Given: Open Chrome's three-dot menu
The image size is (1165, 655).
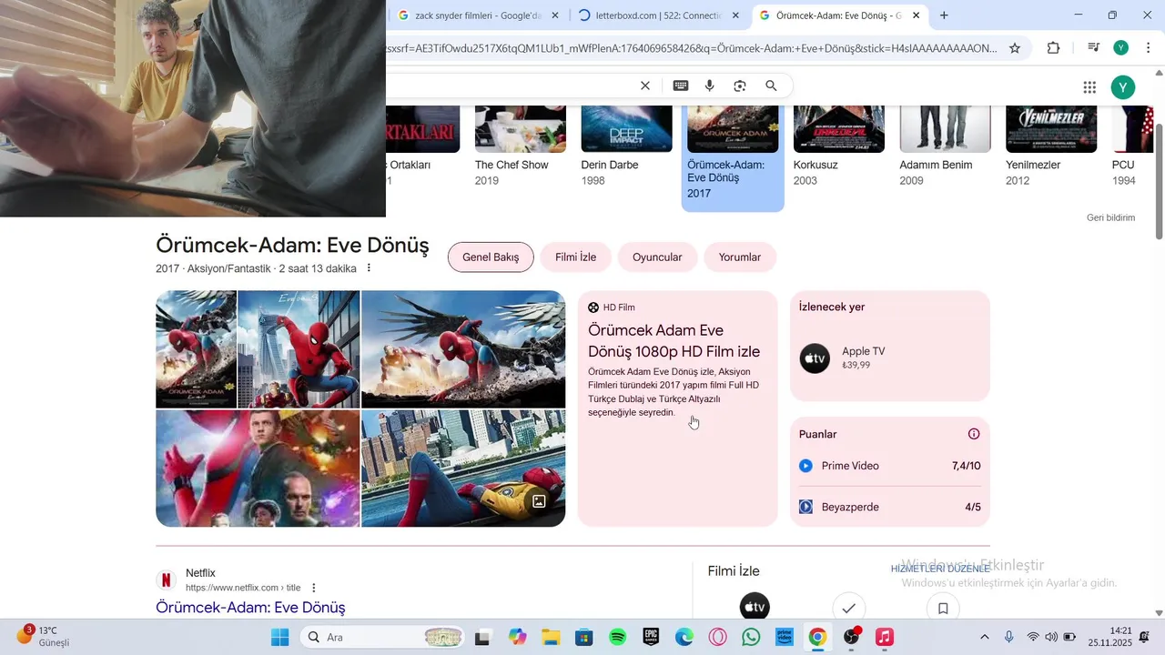Looking at the screenshot, I should pyautogui.click(x=1149, y=48).
